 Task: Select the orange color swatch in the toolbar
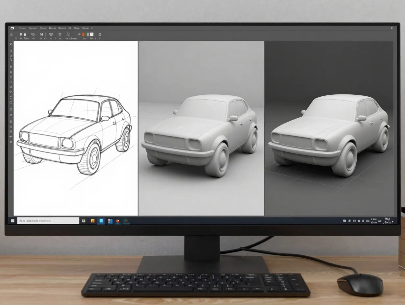pos(83,35)
